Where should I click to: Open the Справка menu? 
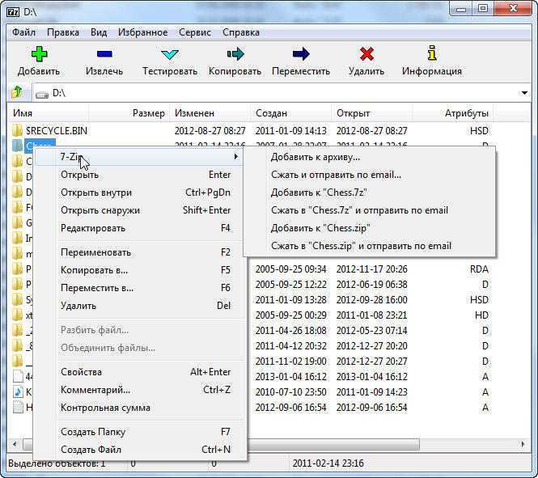click(x=241, y=32)
